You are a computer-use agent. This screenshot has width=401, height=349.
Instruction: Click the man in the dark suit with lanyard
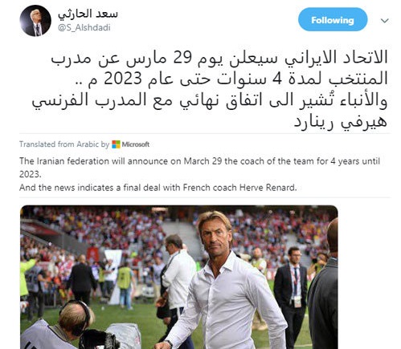pyautogui.click(x=291, y=291)
